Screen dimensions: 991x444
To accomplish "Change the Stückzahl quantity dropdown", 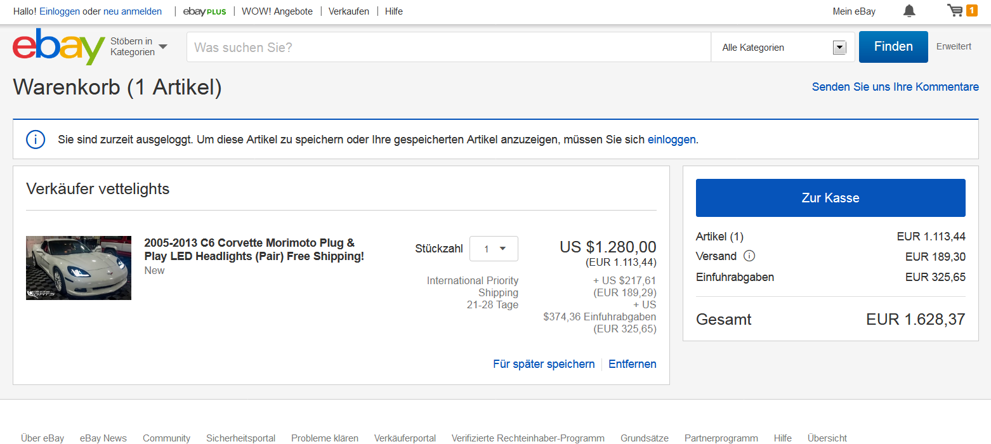I will pyautogui.click(x=494, y=249).
